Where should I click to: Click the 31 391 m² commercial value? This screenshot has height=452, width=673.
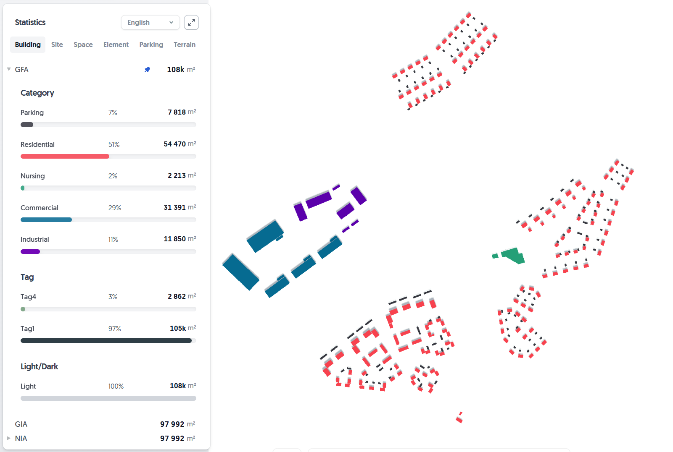pos(180,207)
